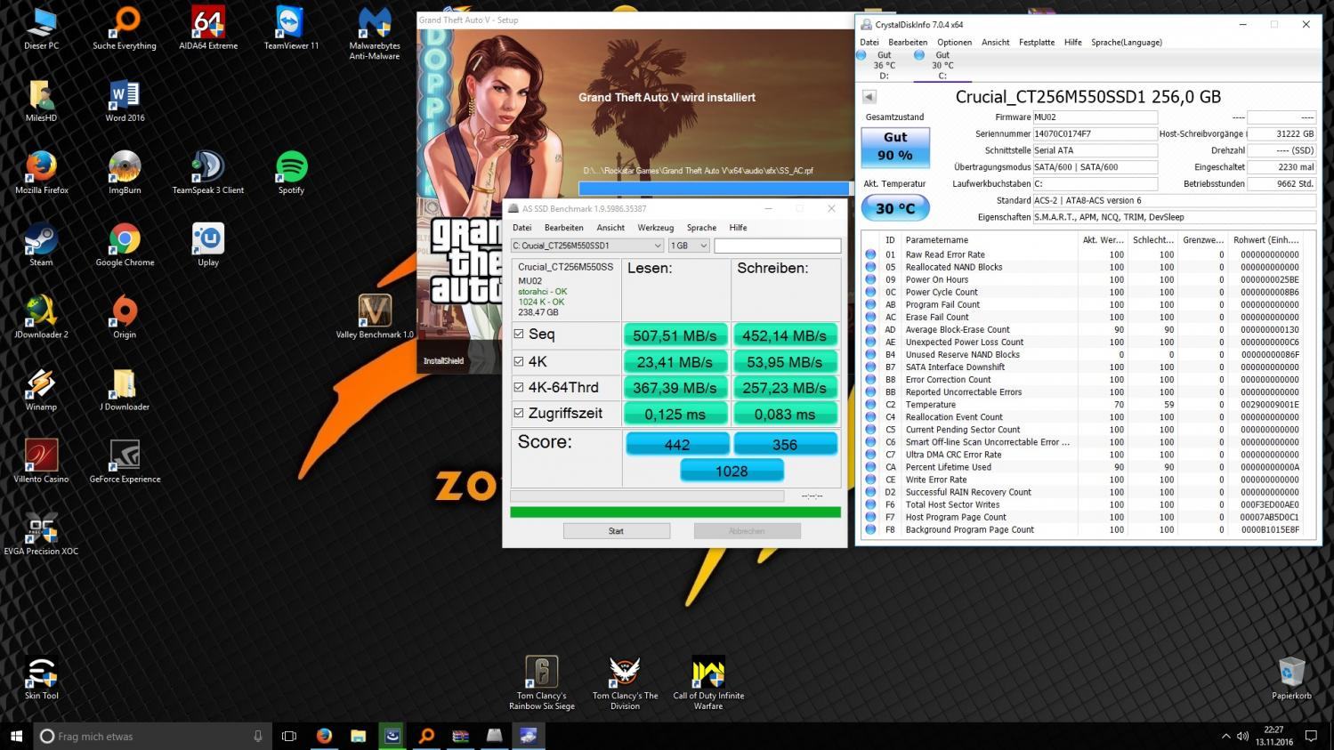Open Firefox from the taskbar

click(324, 736)
